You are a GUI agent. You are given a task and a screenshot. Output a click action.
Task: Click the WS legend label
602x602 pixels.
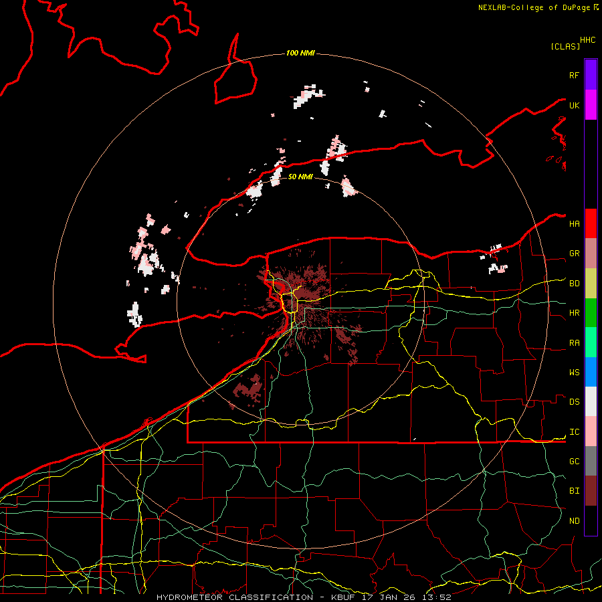(x=574, y=373)
